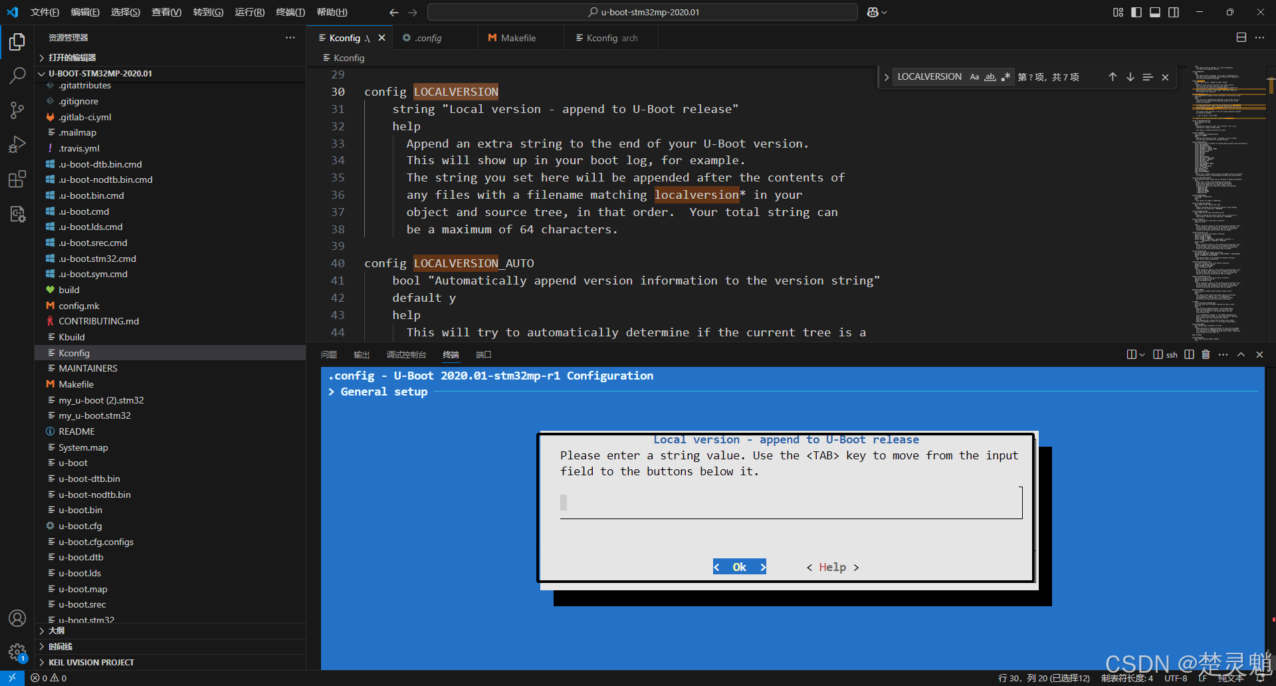Expand the 大纲 outline section
This screenshot has height=686, width=1276.
[x=170, y=631]
